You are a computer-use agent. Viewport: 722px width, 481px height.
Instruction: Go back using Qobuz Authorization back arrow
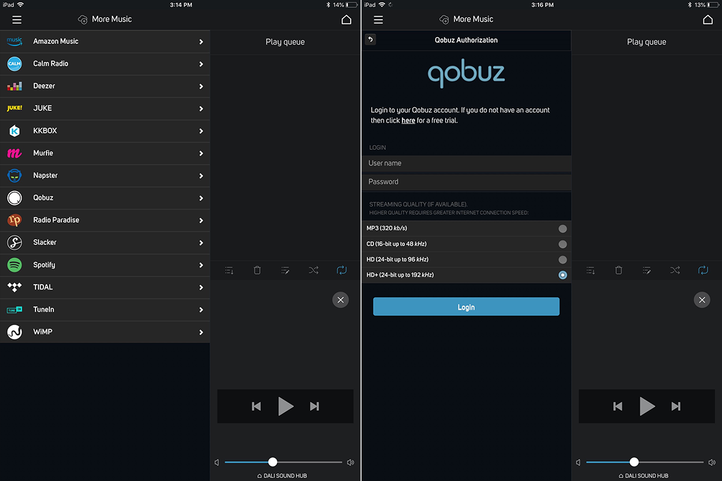pyautogui.click(x=370, y=40)
